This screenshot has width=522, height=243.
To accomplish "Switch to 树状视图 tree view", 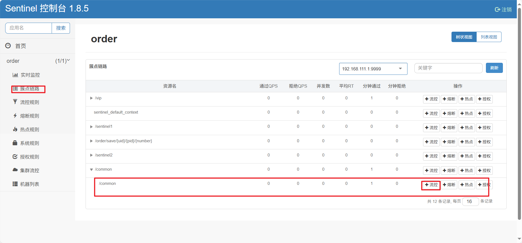I will click(x=464, y=37).
